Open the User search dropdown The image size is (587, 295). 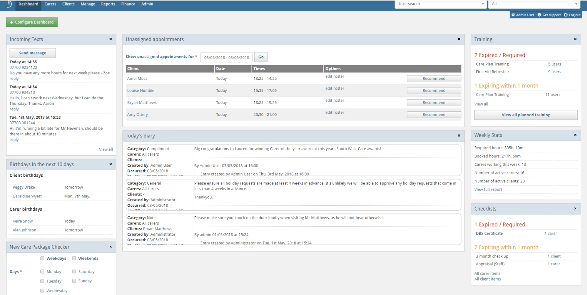440,4
